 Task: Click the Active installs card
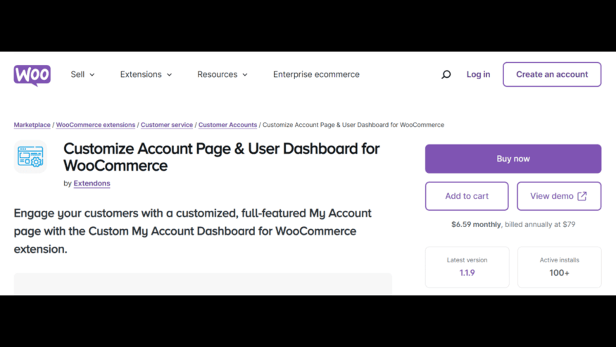click(x=559, y=267)
